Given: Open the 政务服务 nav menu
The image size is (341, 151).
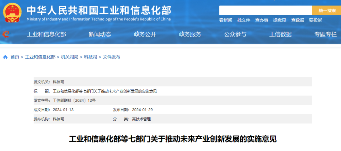Looking at the screenshot, I should [190, 34].
